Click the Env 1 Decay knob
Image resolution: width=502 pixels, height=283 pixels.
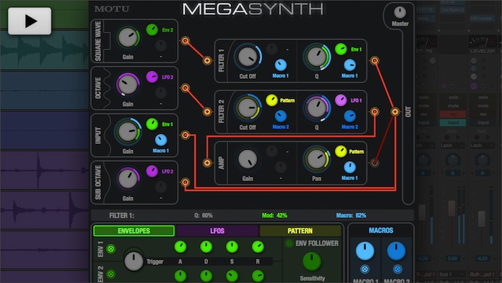tap(206, 246)
